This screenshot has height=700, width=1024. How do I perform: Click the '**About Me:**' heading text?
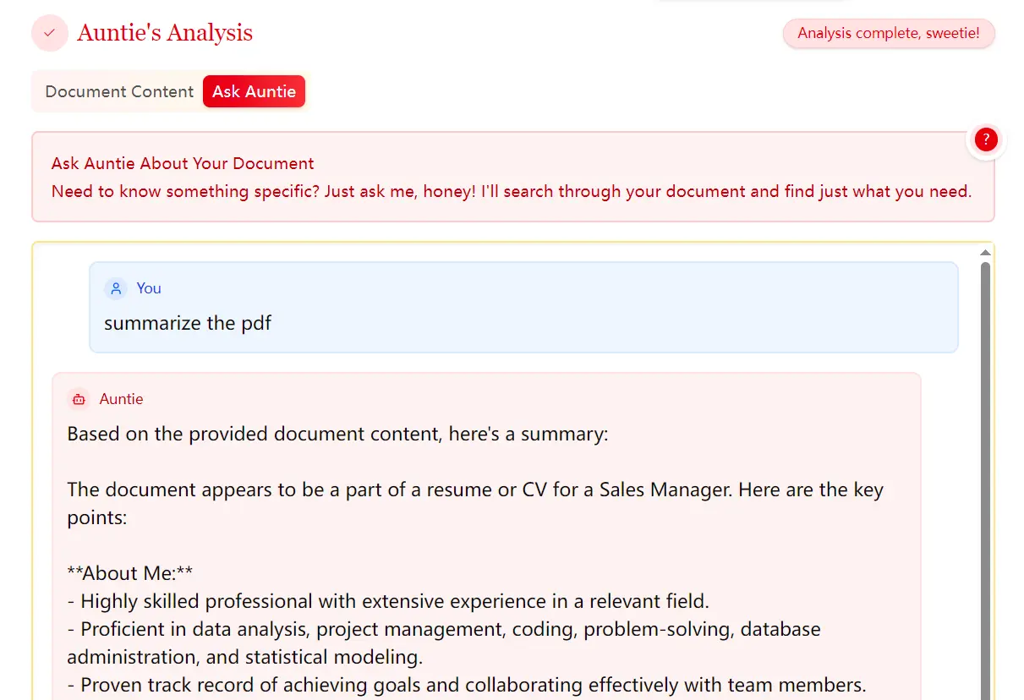point(129,573)
